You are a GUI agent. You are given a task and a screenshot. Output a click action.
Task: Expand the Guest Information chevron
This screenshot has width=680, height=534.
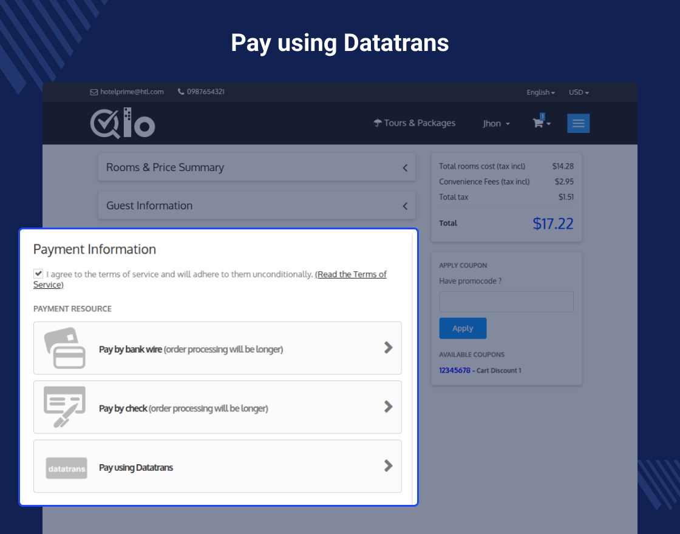(x=405, y=206)
